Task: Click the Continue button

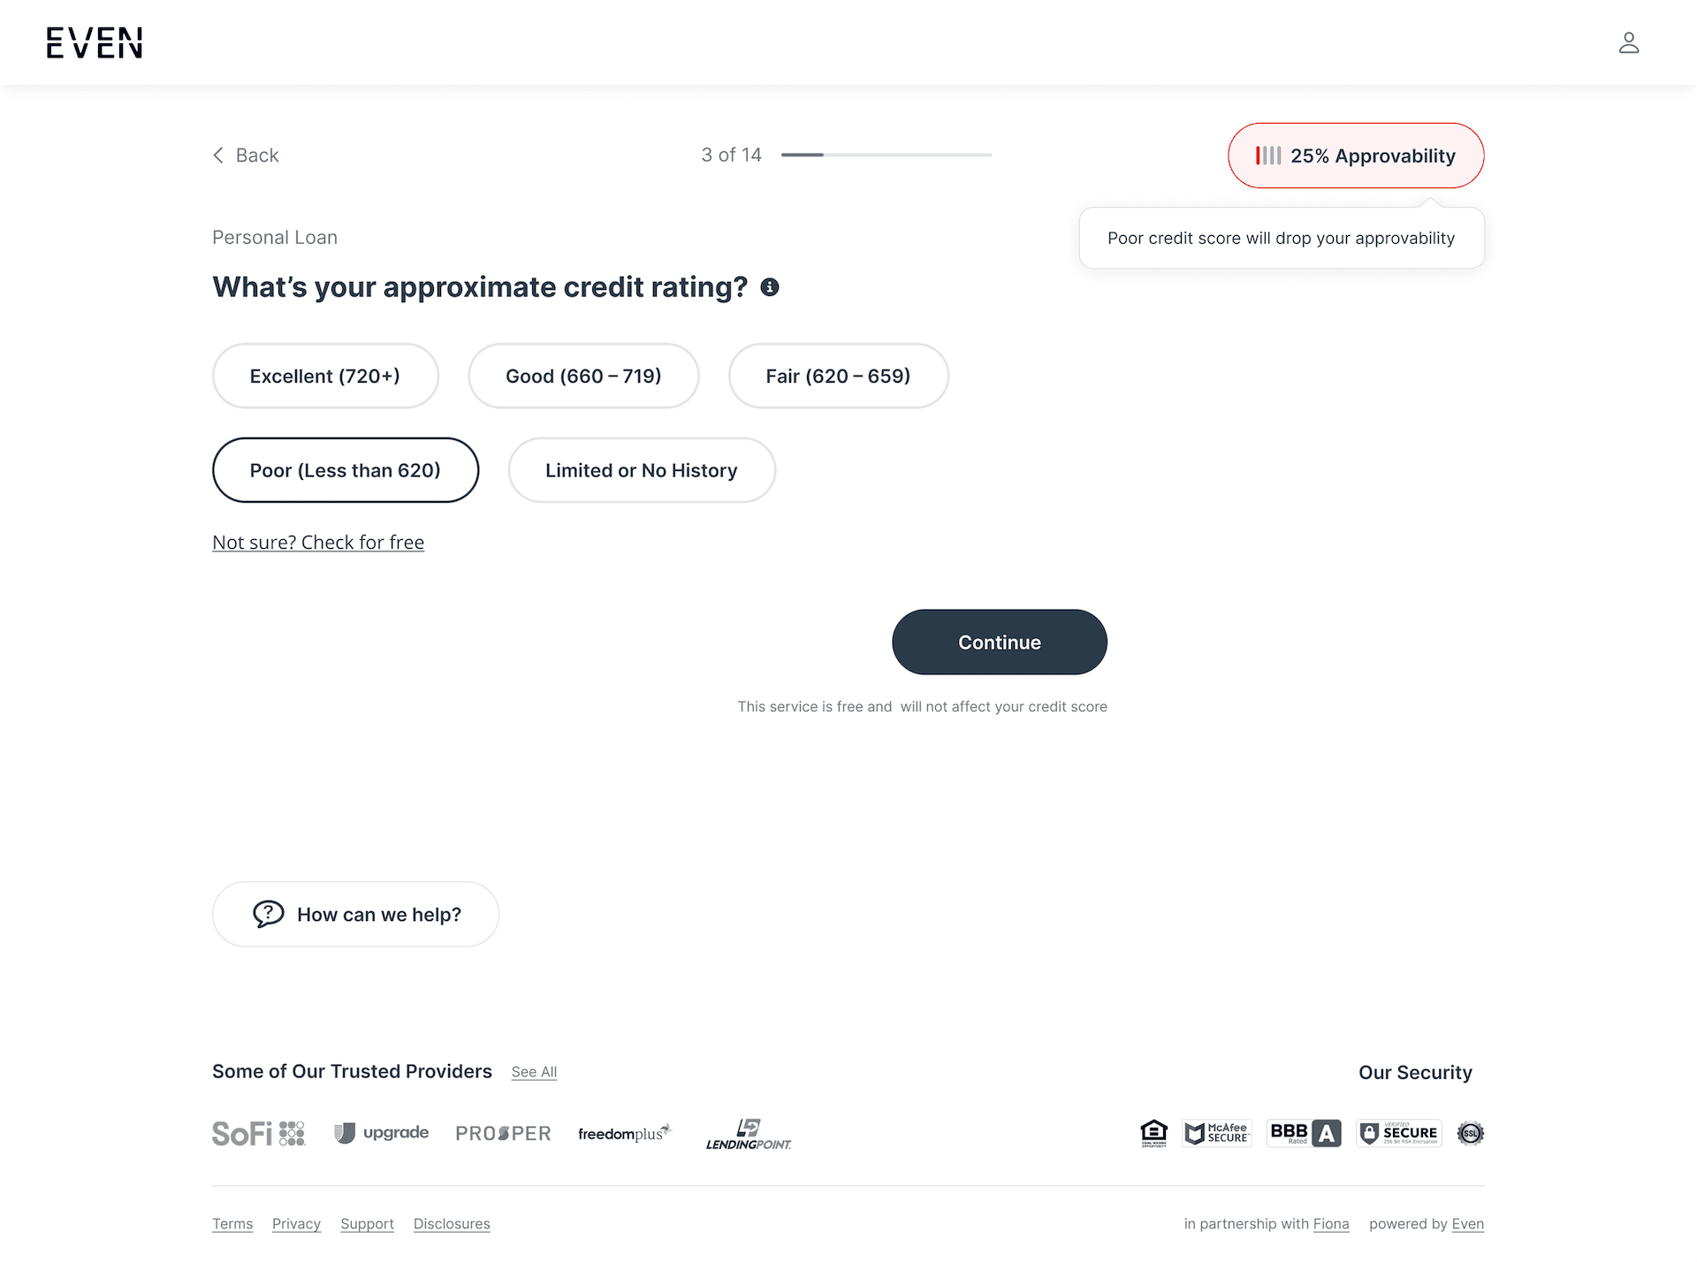Action: [x=1000, y=642]
